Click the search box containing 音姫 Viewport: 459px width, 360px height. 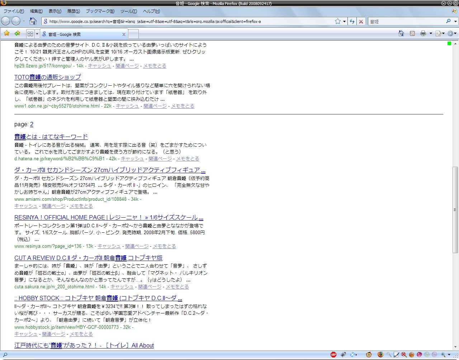407,22
